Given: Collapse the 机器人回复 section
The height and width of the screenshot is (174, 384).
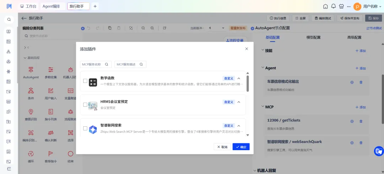Looking at the screenshot, I should 255,170.
